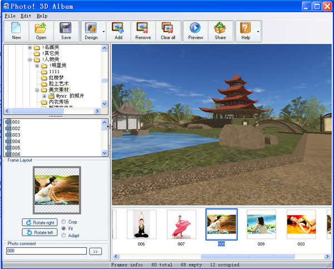The width and height of the screenshot is (334, 269).
Task: Click the Photo comment input field
Action: coord(46,251)
